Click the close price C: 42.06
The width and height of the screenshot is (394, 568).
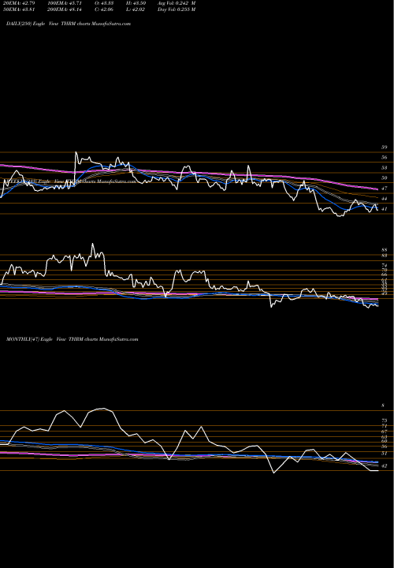[x=105, y=9]
